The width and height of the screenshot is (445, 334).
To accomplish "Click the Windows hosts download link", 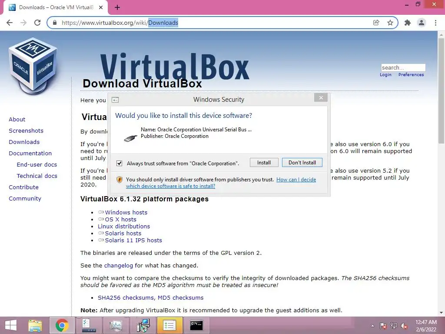I will pyautogui.click(x=126, y=212).
